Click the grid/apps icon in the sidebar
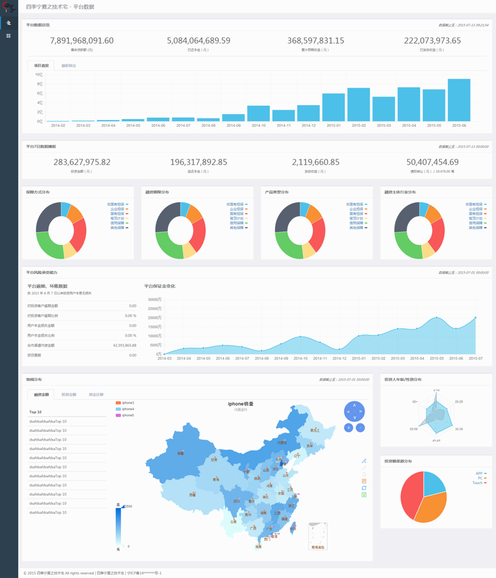 point(8,36)
